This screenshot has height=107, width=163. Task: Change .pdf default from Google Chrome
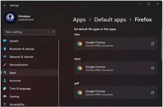(116, 92)
